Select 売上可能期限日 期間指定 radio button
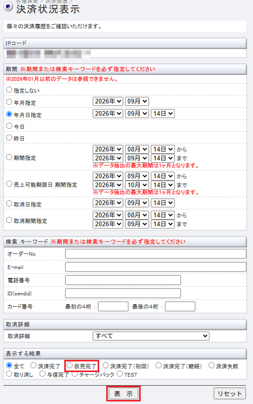Viewport: 253px width, 404px height. coord(9,183)
